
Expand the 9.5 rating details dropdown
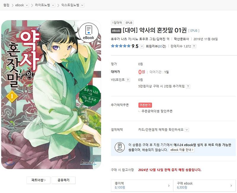pyautogui.click(x=142, y=46)
